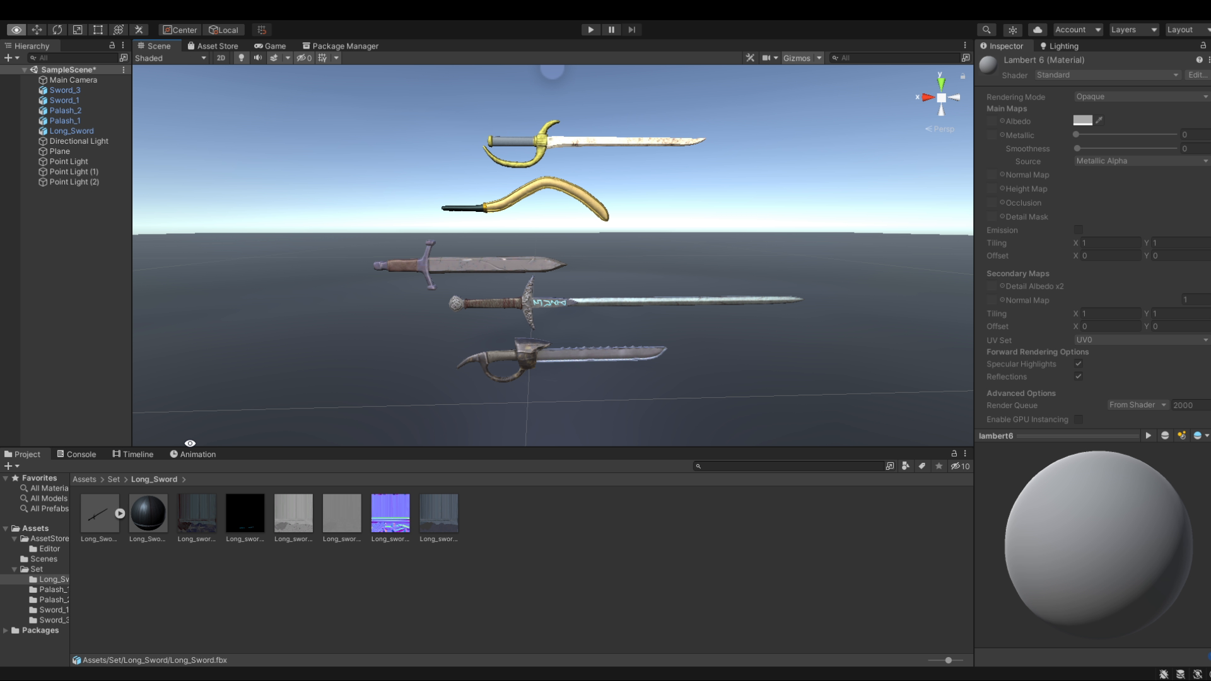Open Smoothness Source dropdown
The width and height of the screenshot is (1211, 681).
tap(1142, 161)
